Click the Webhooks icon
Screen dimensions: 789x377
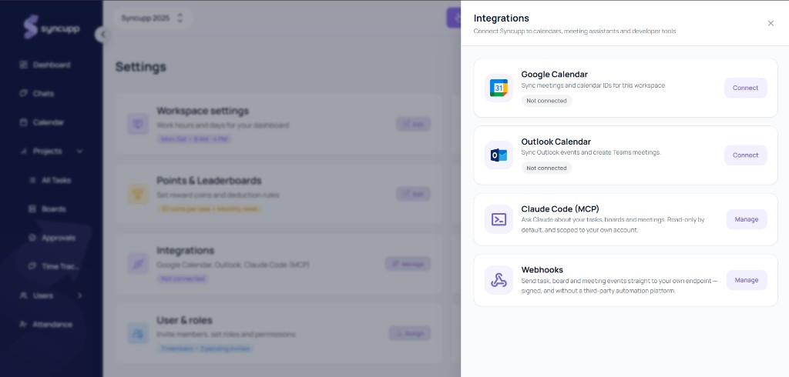tap(499, 280)
